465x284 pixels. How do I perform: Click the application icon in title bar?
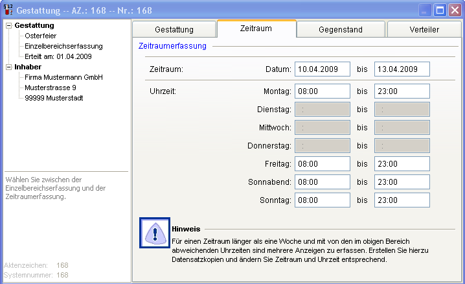8,10
